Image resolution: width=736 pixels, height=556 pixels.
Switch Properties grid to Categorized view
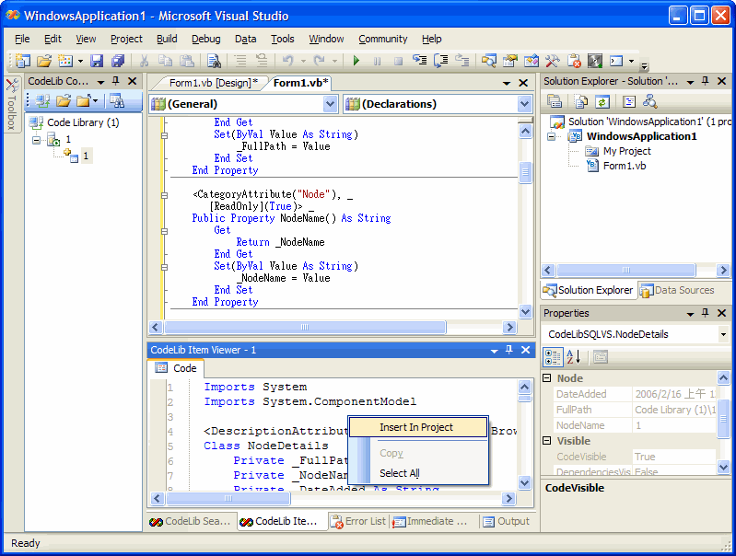click(553, 357)
